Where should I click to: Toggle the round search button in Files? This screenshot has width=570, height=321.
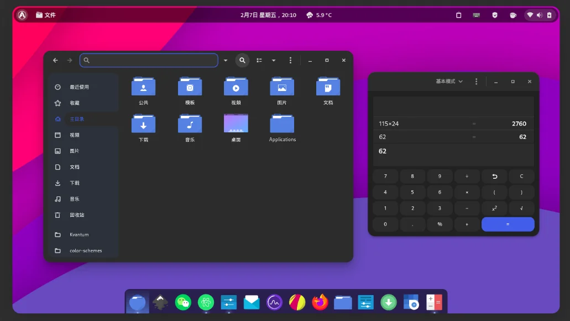[x=242, y=60]
